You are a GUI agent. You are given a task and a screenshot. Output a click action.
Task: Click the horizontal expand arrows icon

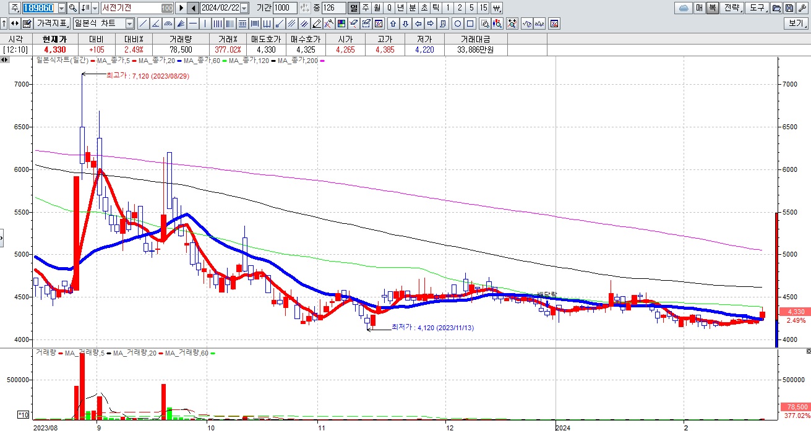point(15,23)
